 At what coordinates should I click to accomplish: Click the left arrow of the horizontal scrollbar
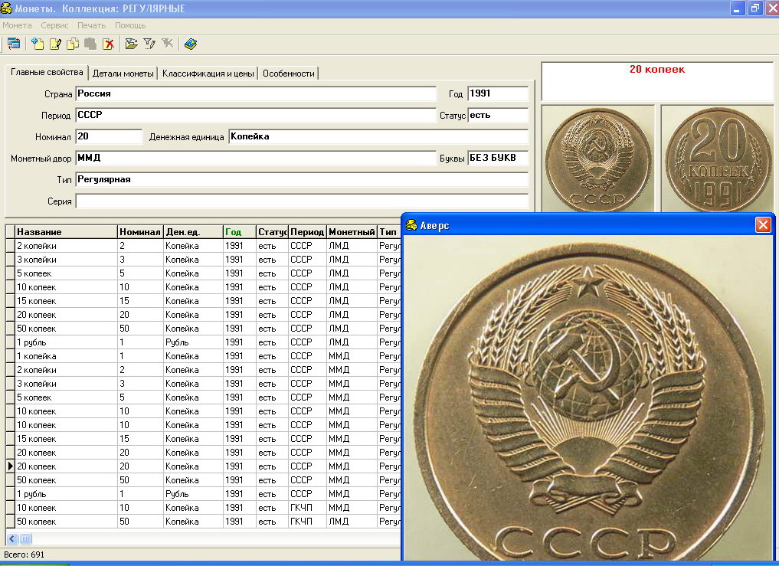[12, 538]
